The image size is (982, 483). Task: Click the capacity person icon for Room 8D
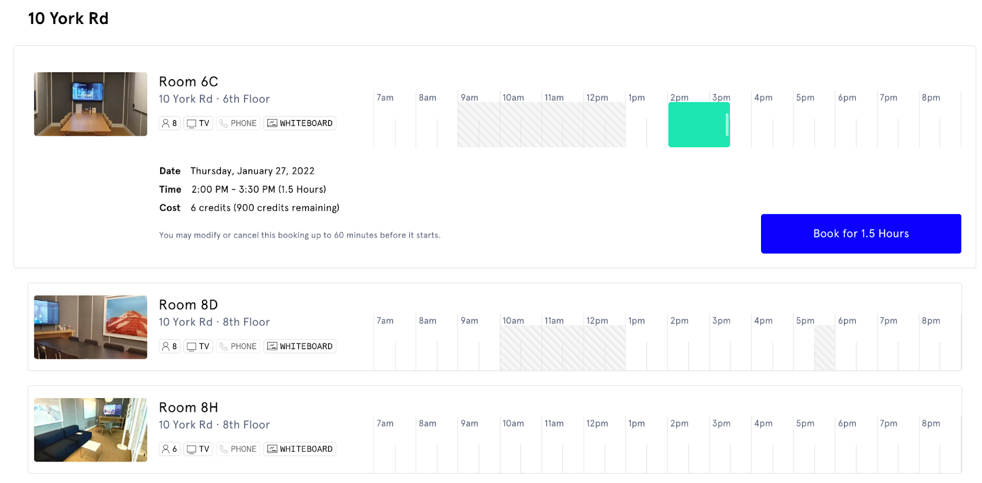click(x=165, y=347)
